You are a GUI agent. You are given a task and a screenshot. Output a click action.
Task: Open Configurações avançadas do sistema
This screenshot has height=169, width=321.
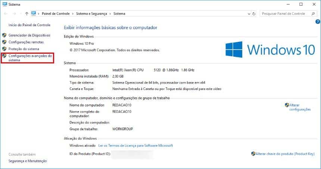30,58
